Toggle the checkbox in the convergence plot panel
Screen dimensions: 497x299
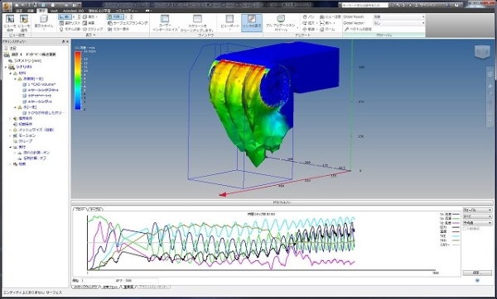(466, 229)
